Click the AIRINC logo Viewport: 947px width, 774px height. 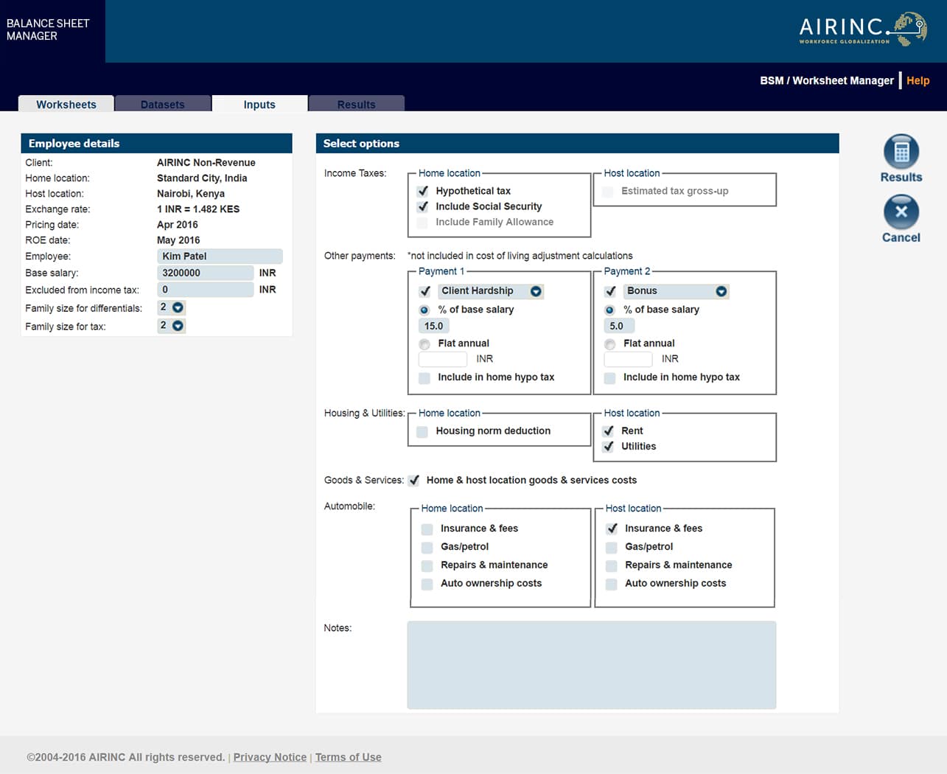coord(863,29)
